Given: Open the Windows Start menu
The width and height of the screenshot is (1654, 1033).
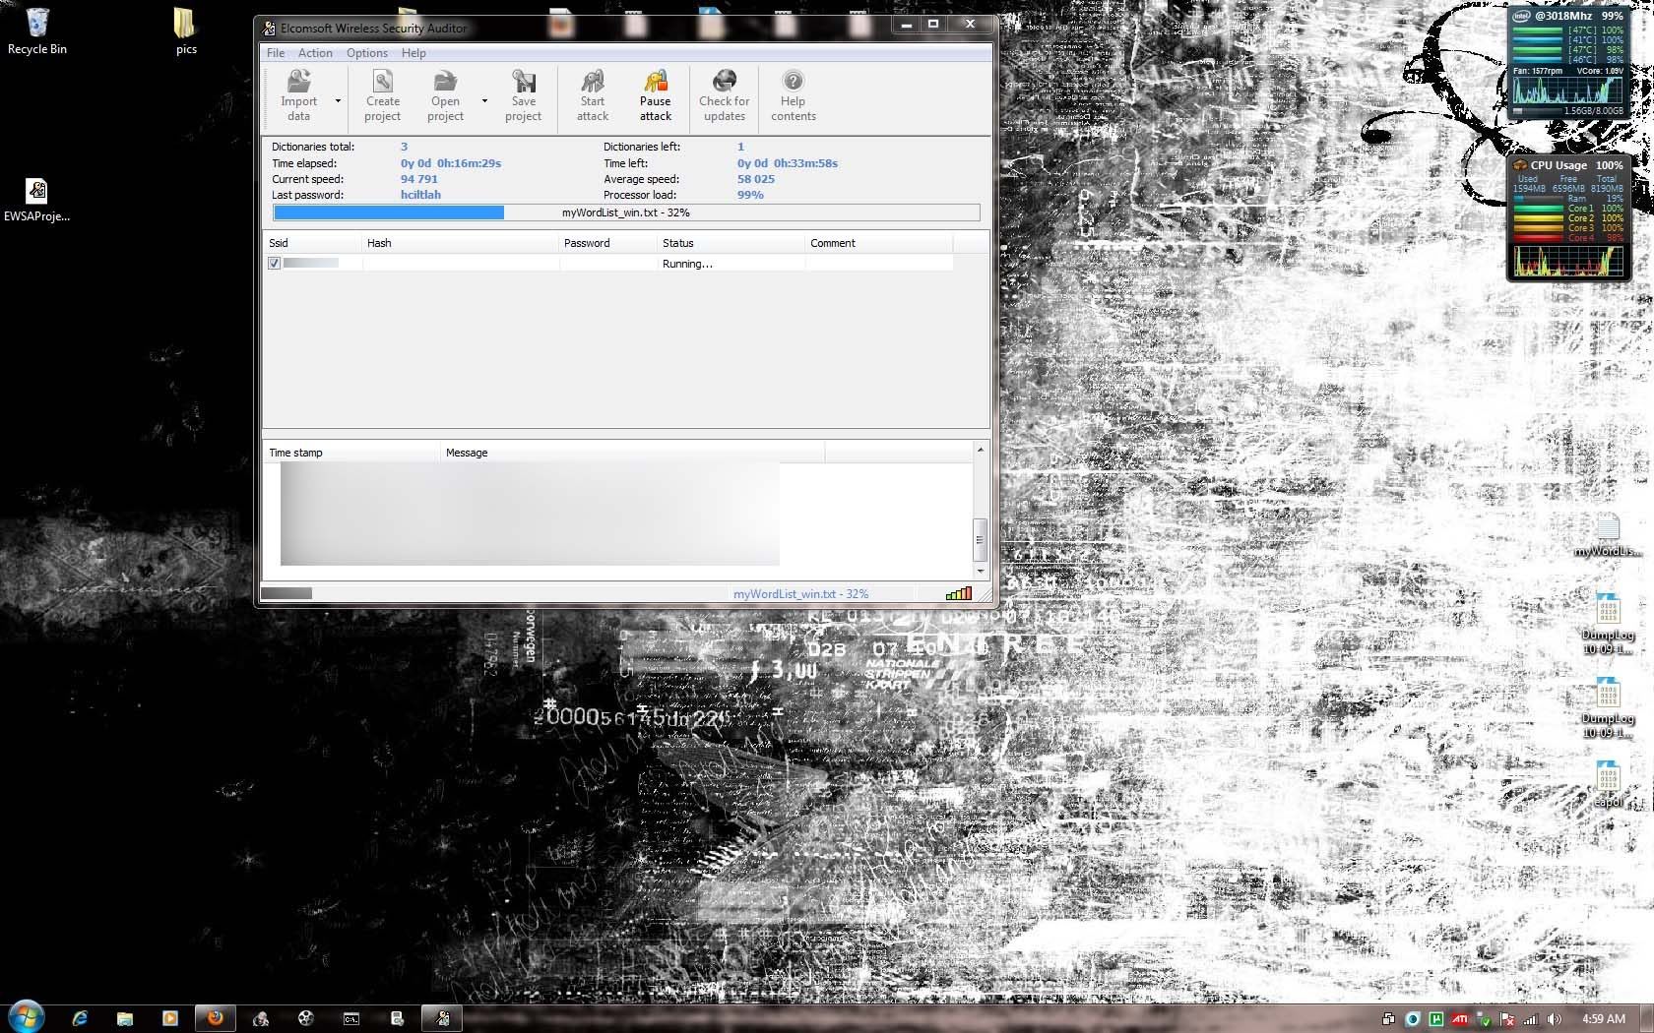Looking at the screenshot, I should [27, 1017].
